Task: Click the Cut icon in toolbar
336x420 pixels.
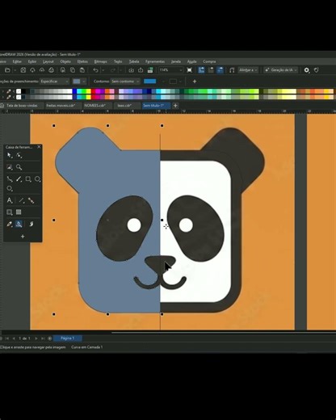Action: (x=63, y=70)
